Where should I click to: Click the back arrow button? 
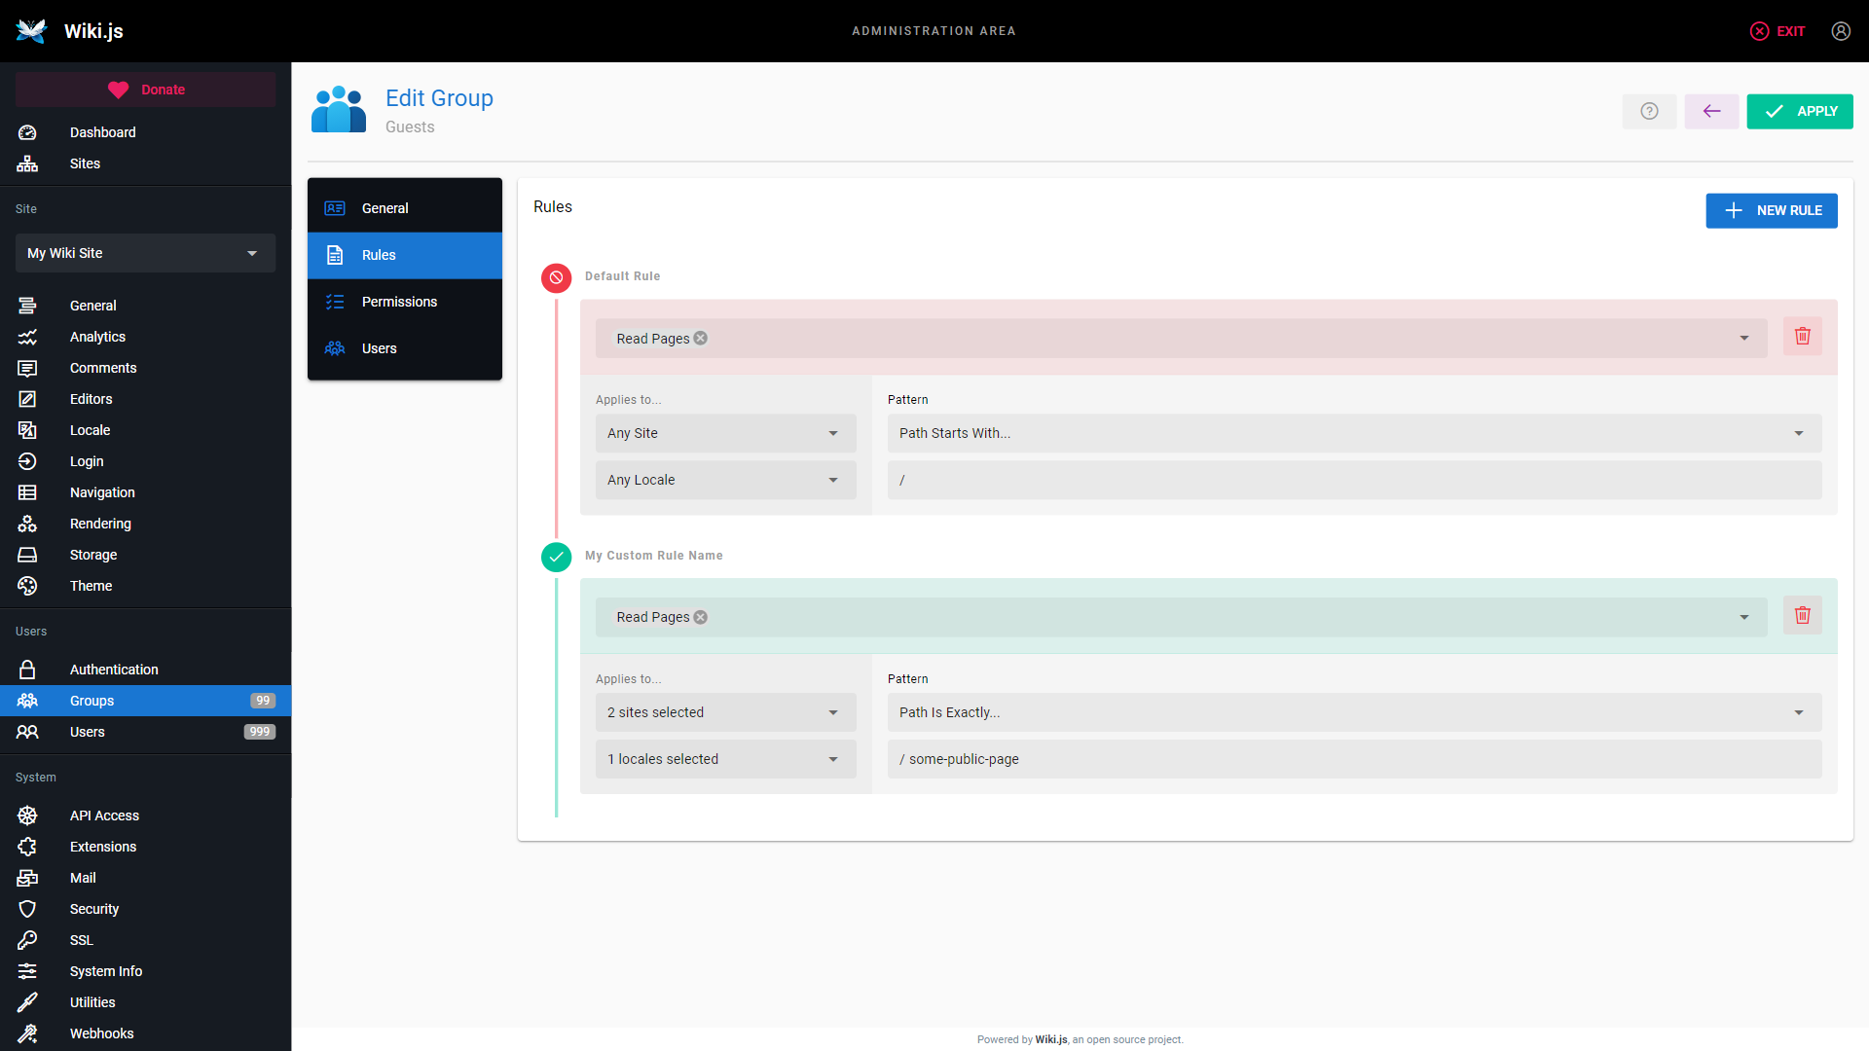click(x=1711, y=111)
